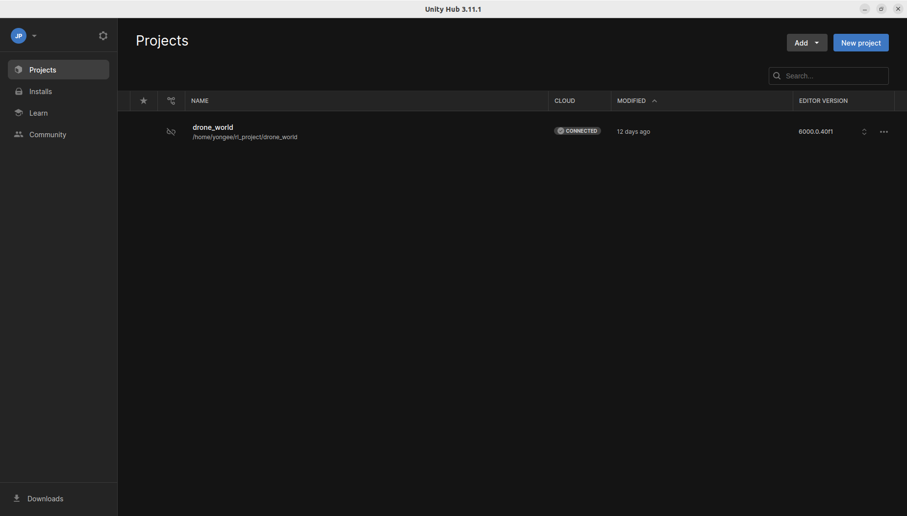
Task: Toggle MODIFIED sort direction arrow
Action: pos(655,100)
